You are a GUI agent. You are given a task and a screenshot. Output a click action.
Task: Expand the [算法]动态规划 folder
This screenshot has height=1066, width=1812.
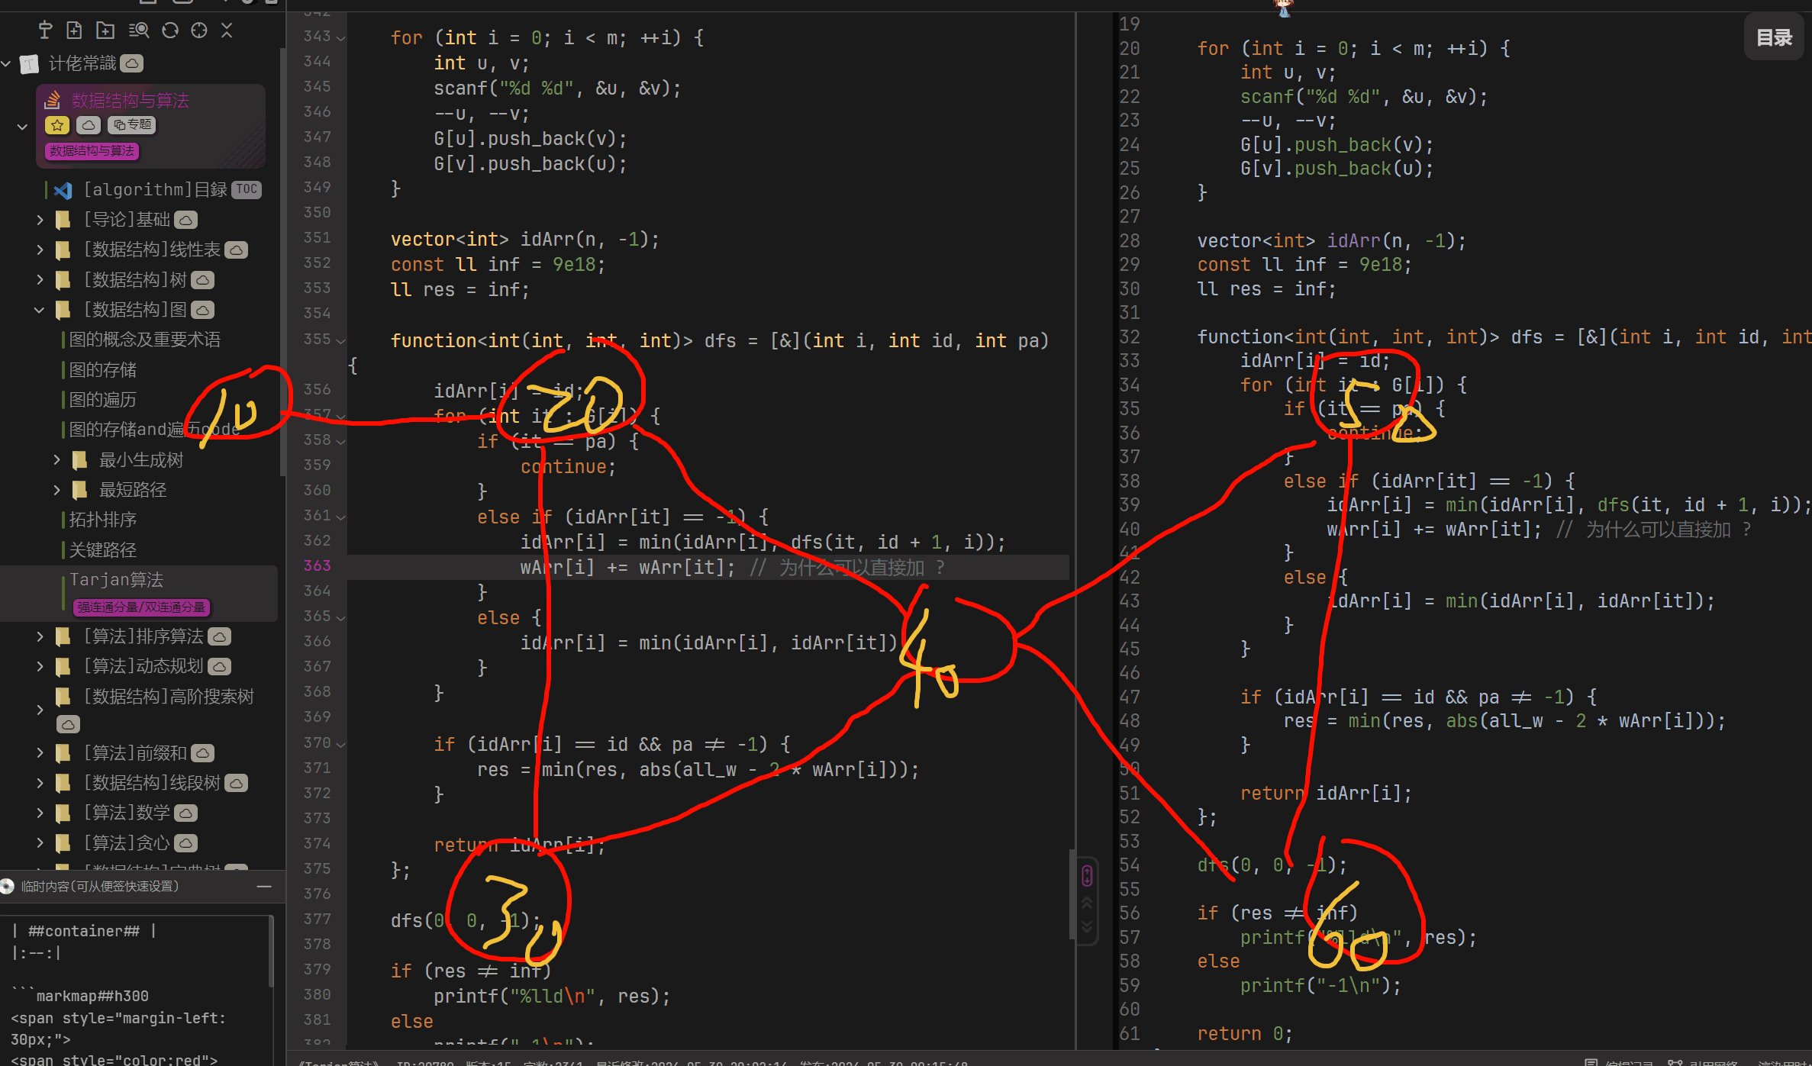[x=40, y=666]
